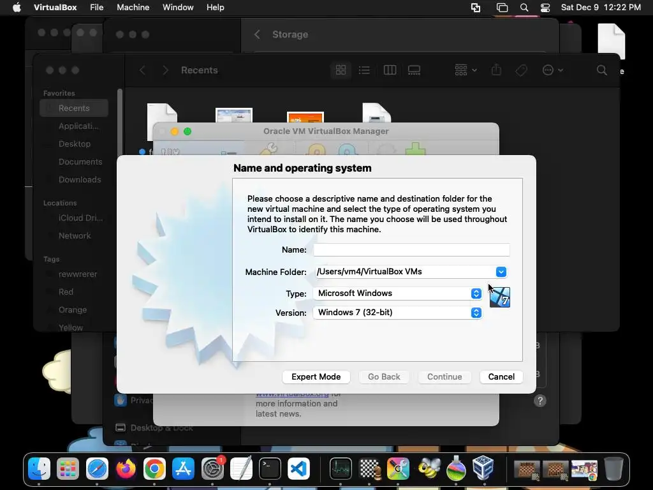Open the Help menu

pos(216,8)
